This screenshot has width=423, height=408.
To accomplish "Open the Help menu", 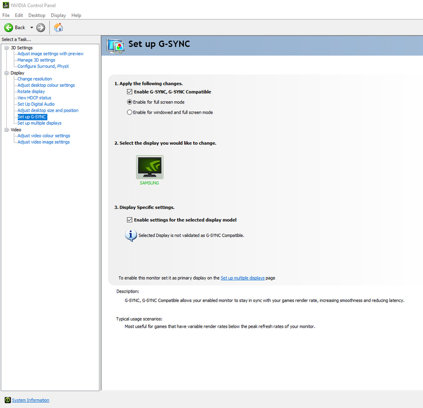I will (x=76, y=15).
